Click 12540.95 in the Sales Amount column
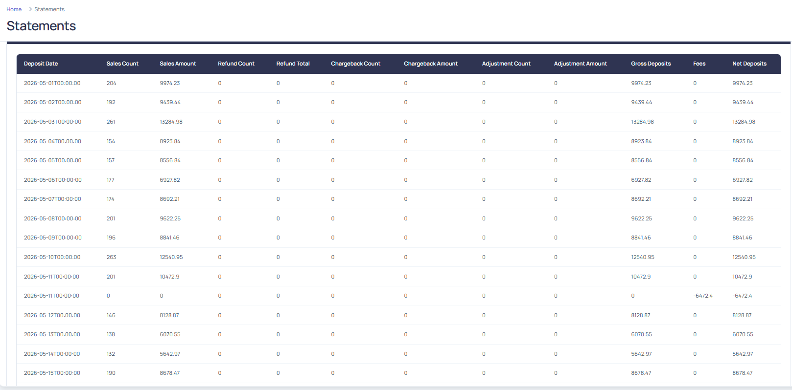The height and width of the screenshot is (390, 792). pos(171,257)
